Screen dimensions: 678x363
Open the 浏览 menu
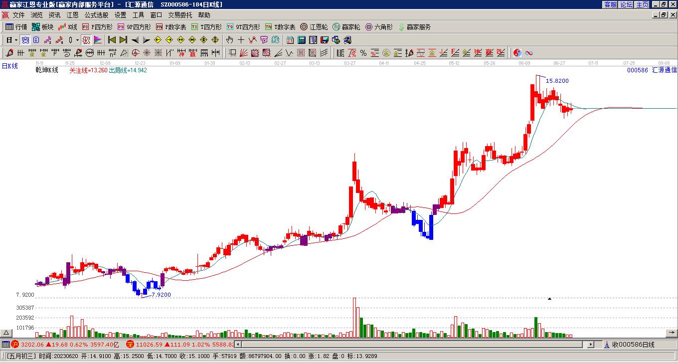(36, 15)
